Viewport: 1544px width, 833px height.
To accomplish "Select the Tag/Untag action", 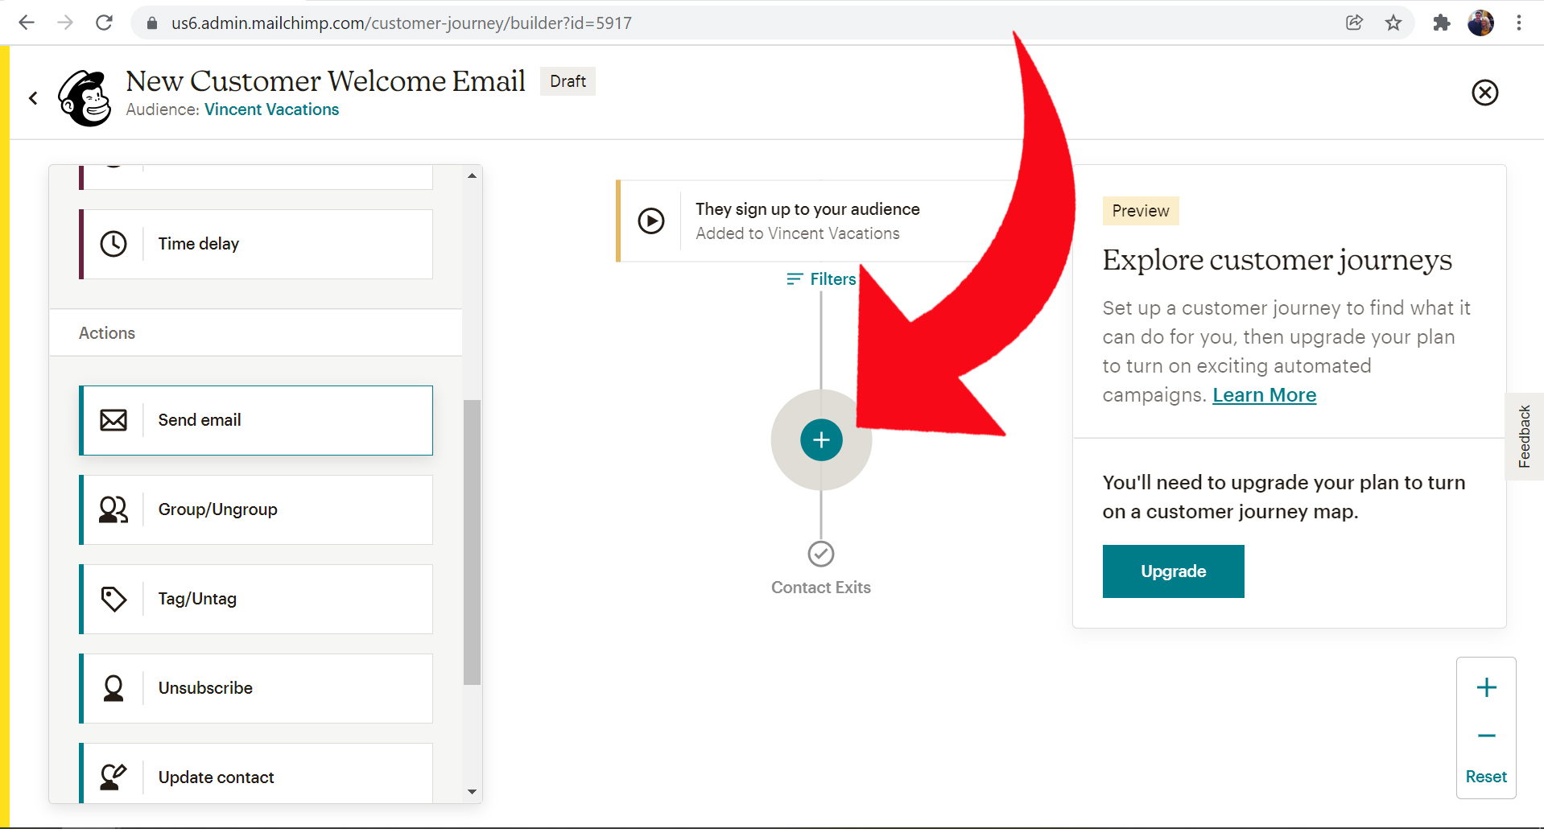I will 256,599.
